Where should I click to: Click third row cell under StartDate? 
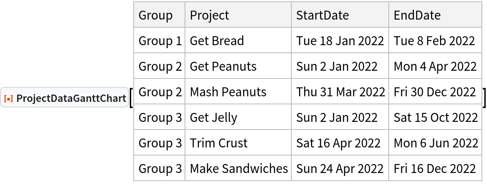point(340,91)
